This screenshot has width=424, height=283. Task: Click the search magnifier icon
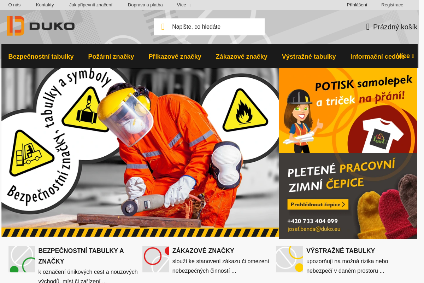[163, 27]
